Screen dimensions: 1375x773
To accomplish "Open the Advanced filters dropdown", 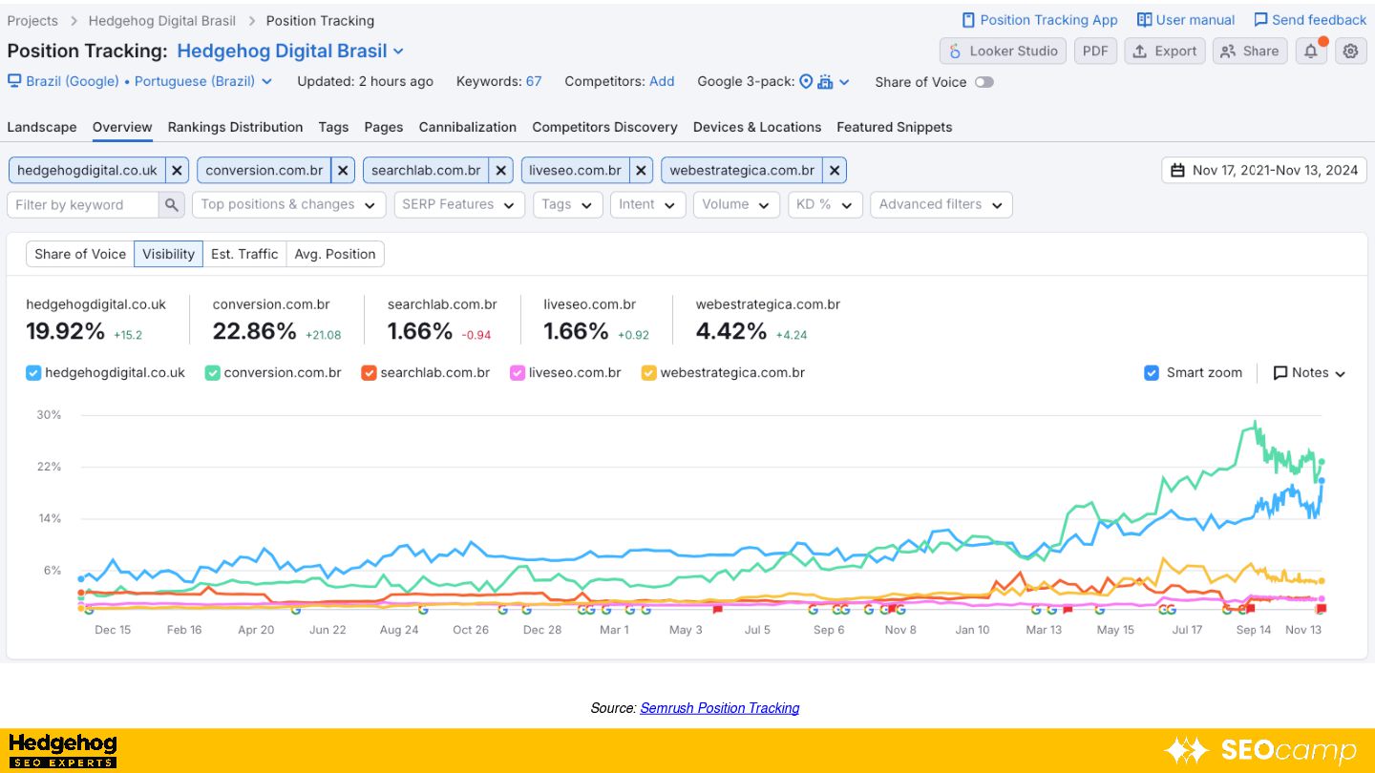I will tap(941, 204).
